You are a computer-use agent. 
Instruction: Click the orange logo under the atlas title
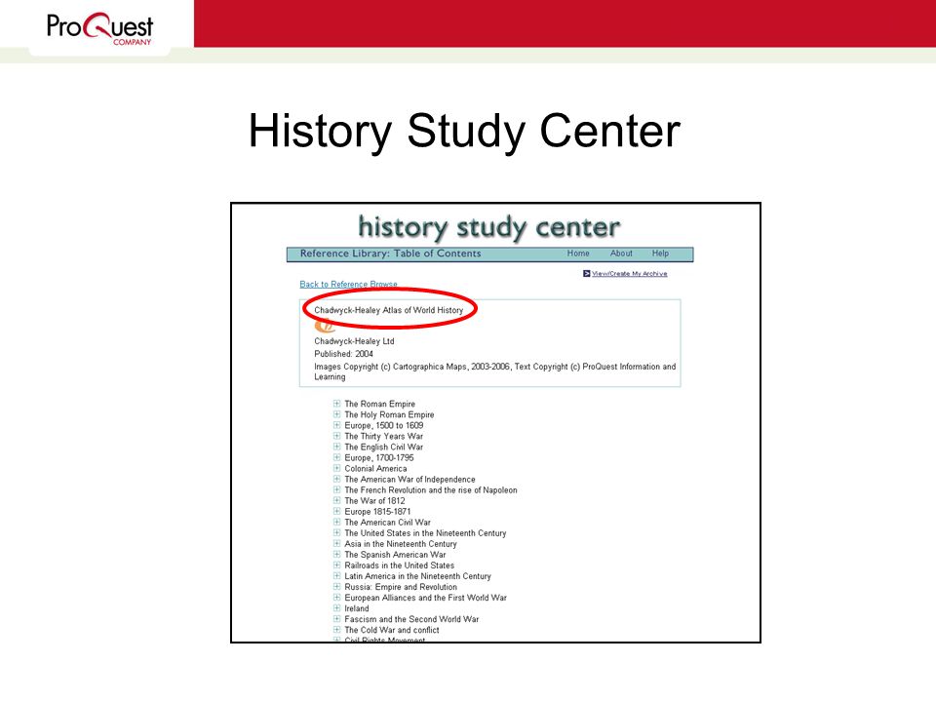pos(324,326)
